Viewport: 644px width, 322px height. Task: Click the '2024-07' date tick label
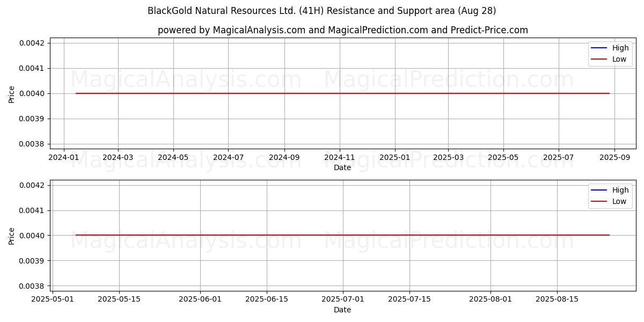coord(228,158)
